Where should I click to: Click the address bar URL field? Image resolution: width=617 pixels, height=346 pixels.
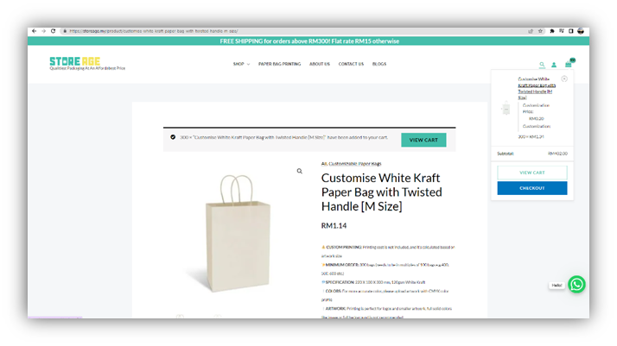click(x=296, y=31)
